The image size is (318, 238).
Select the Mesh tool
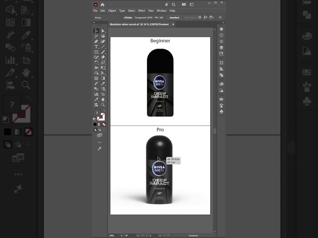point(96,78)
